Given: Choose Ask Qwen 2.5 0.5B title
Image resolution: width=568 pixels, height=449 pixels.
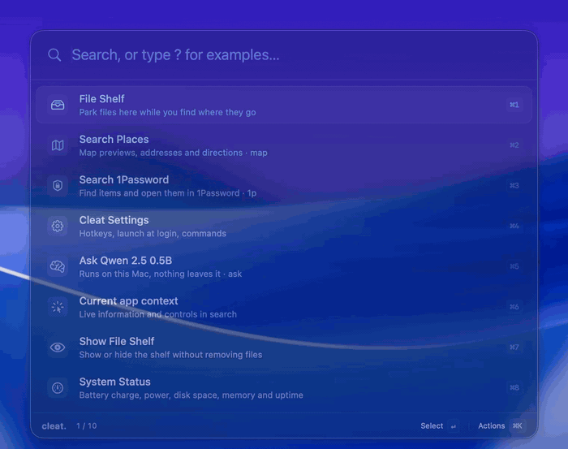Looking at the screenshot, I should [x=126, y=261].
